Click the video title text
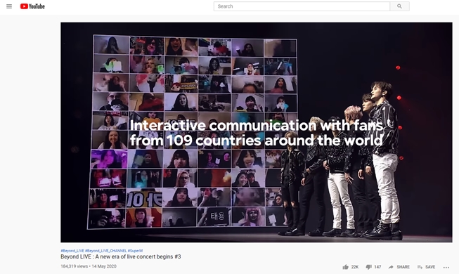The height and width of the screenshot is (274, 459). (x=121, y=256)
